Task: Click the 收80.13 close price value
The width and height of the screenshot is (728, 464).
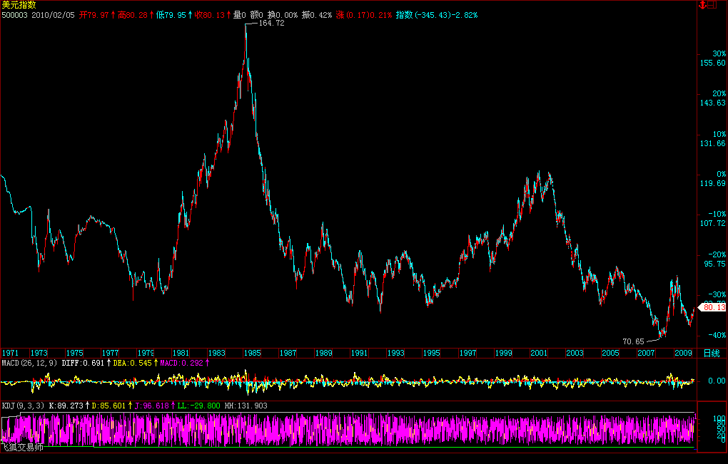Action: (x=210, y=15)
